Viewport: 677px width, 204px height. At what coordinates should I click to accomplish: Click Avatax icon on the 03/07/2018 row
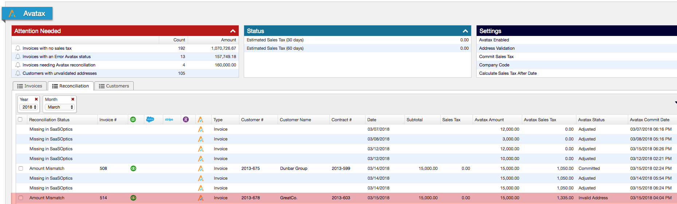(x=201, y=129)
